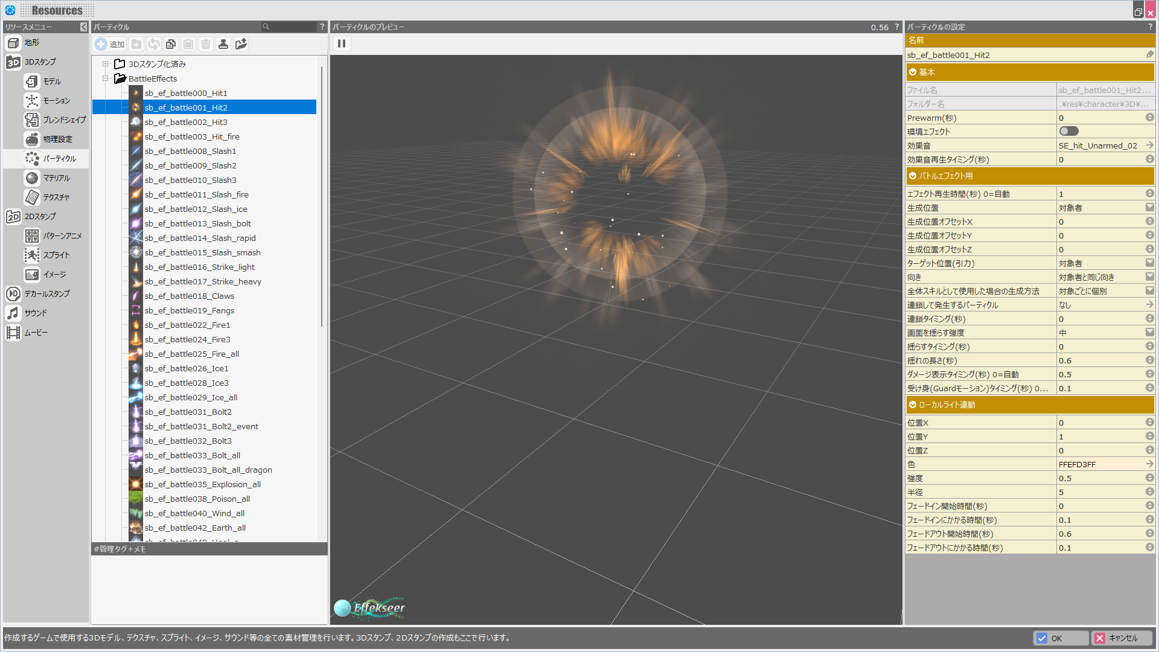Open the モーション (Motion) resource category
Screen dimensions: 1159x652
tap(56, 101)
